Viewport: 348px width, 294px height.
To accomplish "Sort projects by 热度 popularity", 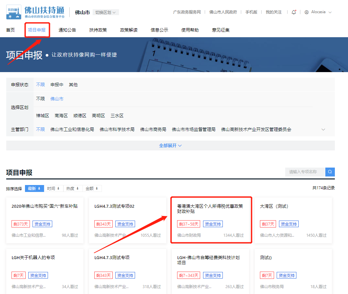I will coord(73,188).
